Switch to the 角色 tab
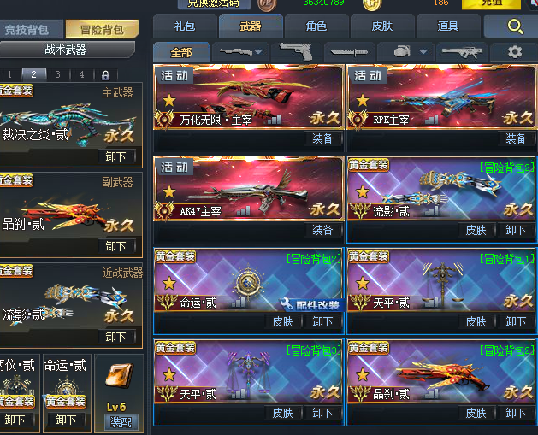The image size is (538, 435). (316, 26)
